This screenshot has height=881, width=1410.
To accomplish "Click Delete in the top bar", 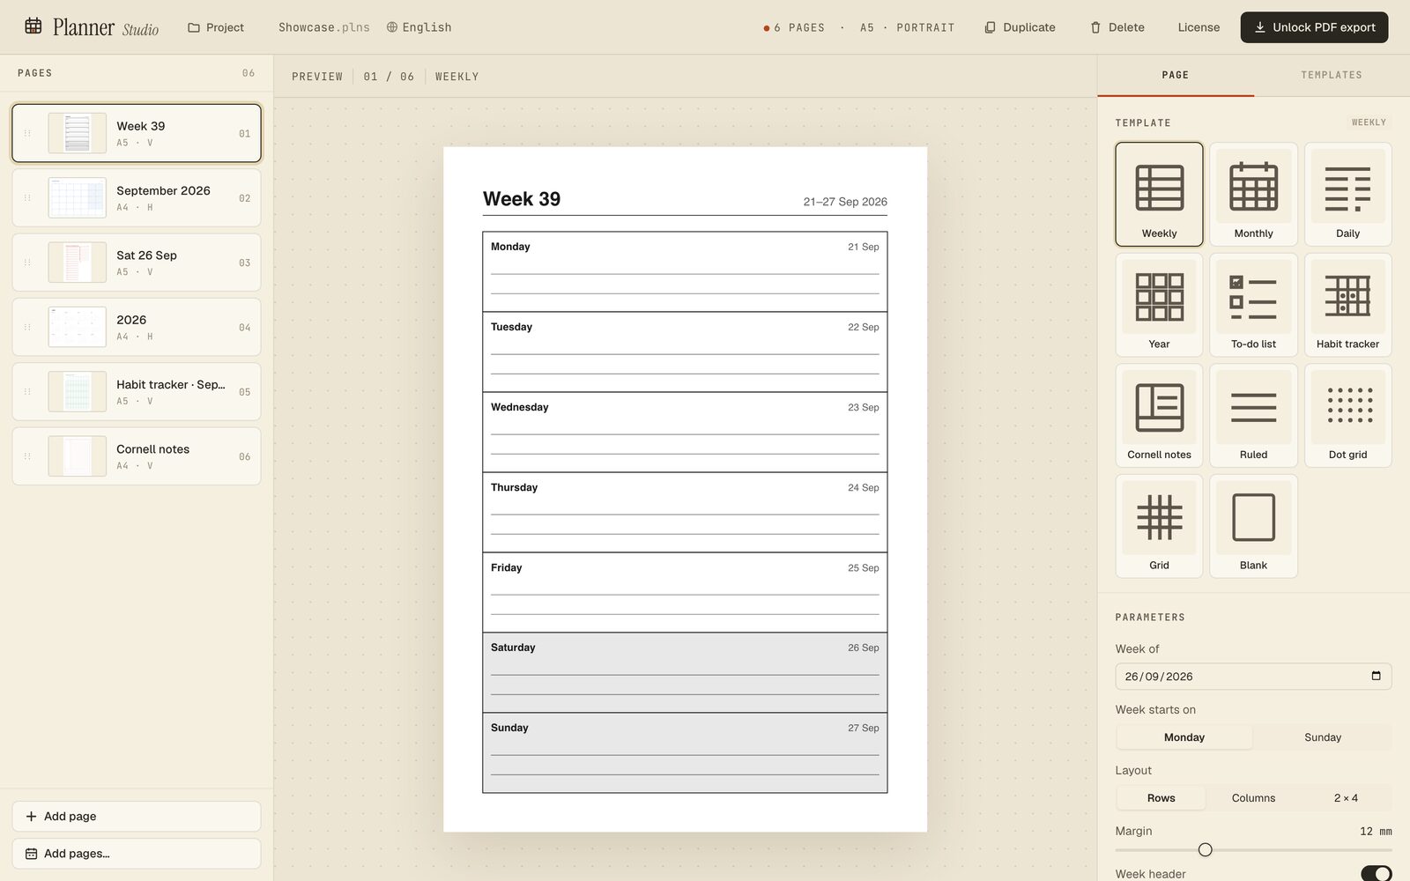I will 1117,27.
